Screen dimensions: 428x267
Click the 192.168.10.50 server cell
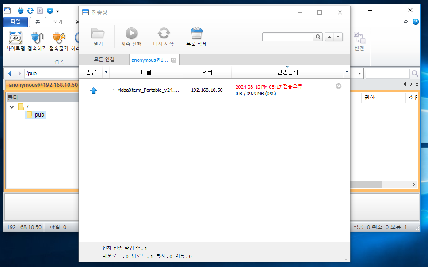(x=207, y=90)
